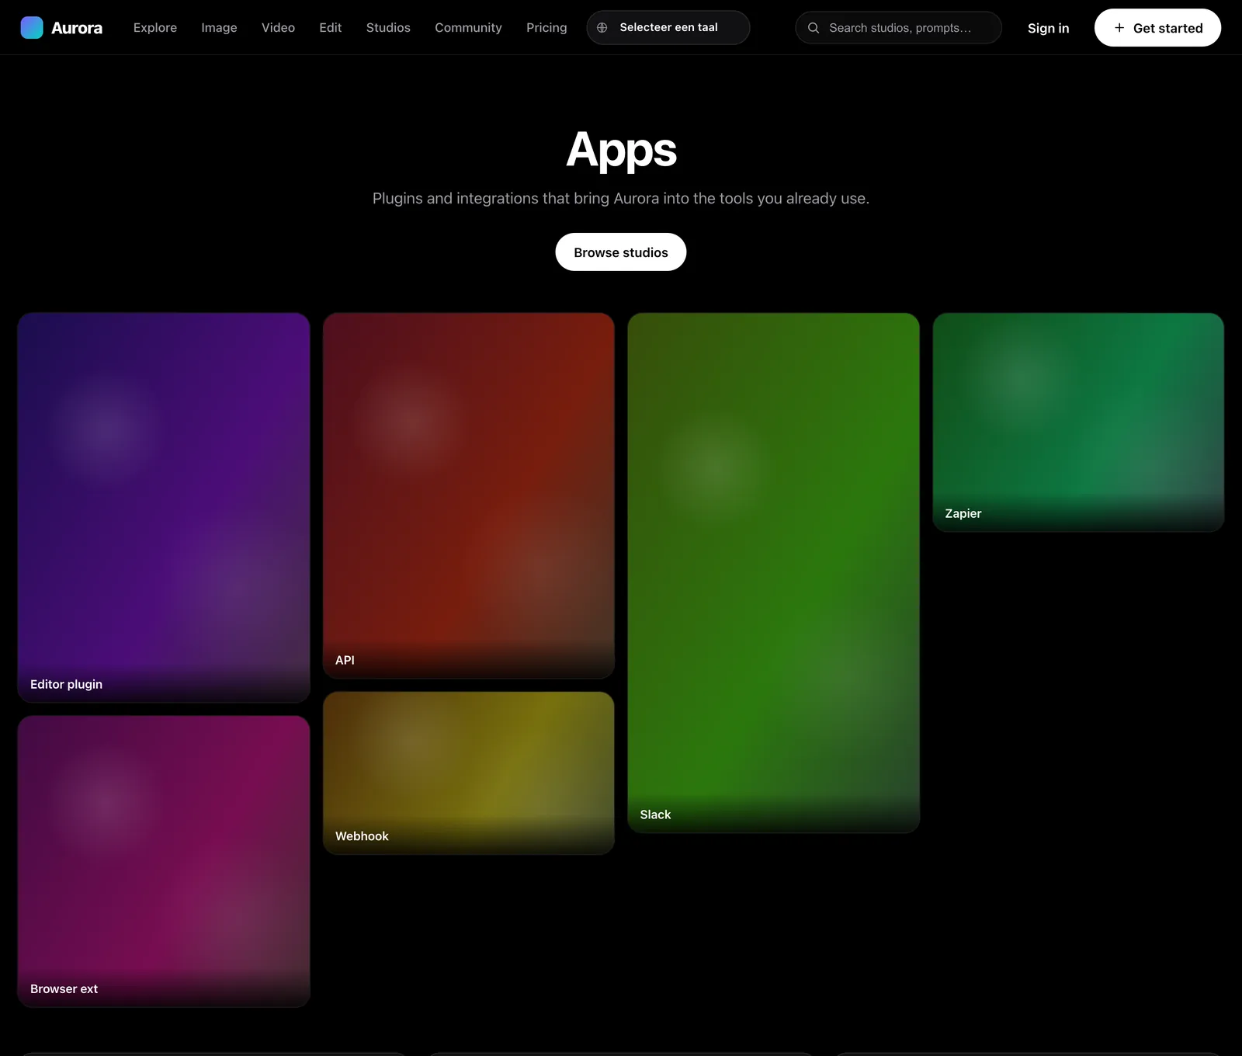The height and width of the screenshot is (1056, 1242).
Task: Open the Selecteer een taal language dropdown
Action: click(x=668, y=28)
